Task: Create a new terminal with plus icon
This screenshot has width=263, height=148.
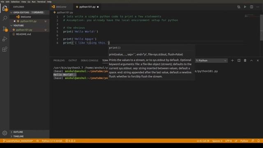Action: click(232, 60)
